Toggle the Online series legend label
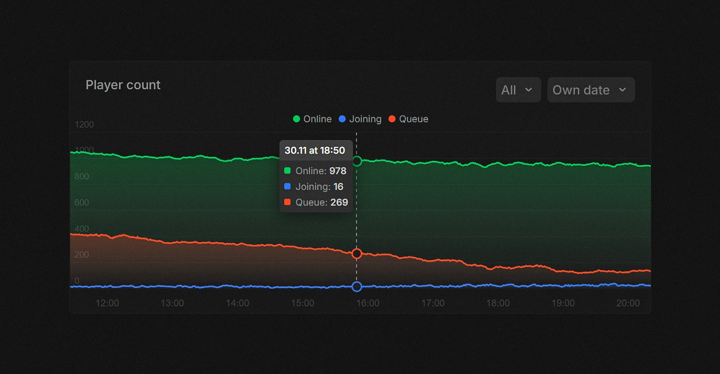The image size is (720, 374). tap(317, 119)
